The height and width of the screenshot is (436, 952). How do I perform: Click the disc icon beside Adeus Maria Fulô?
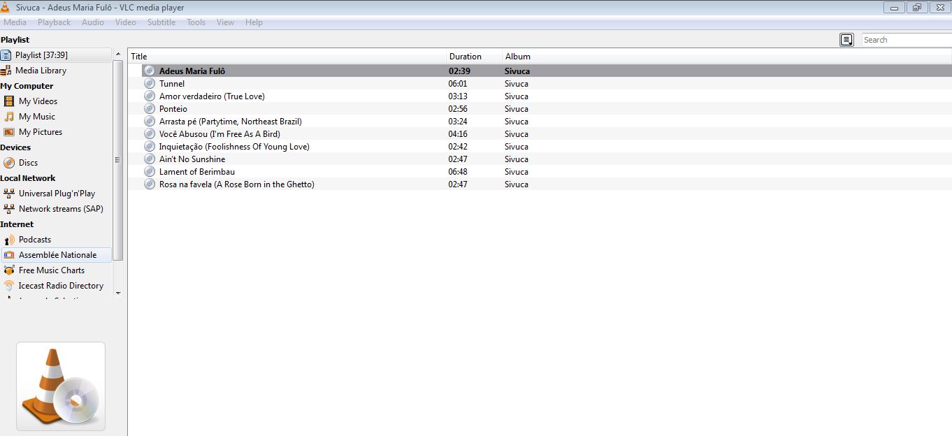tap(149, 71)
